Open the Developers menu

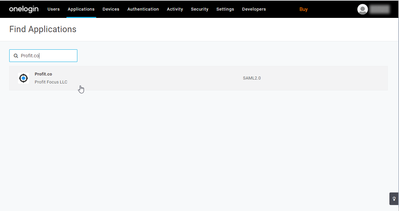click(254, 9)
